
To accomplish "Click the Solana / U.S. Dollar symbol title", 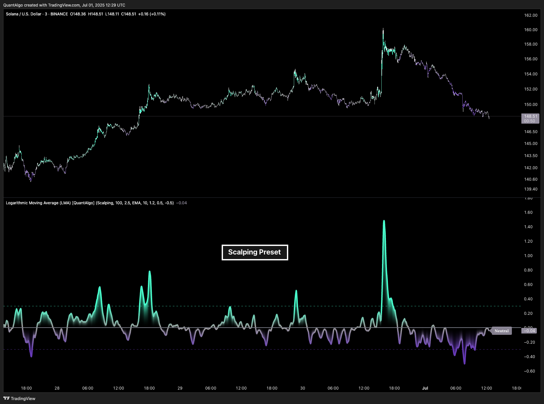I will click(x=24, y=14).
